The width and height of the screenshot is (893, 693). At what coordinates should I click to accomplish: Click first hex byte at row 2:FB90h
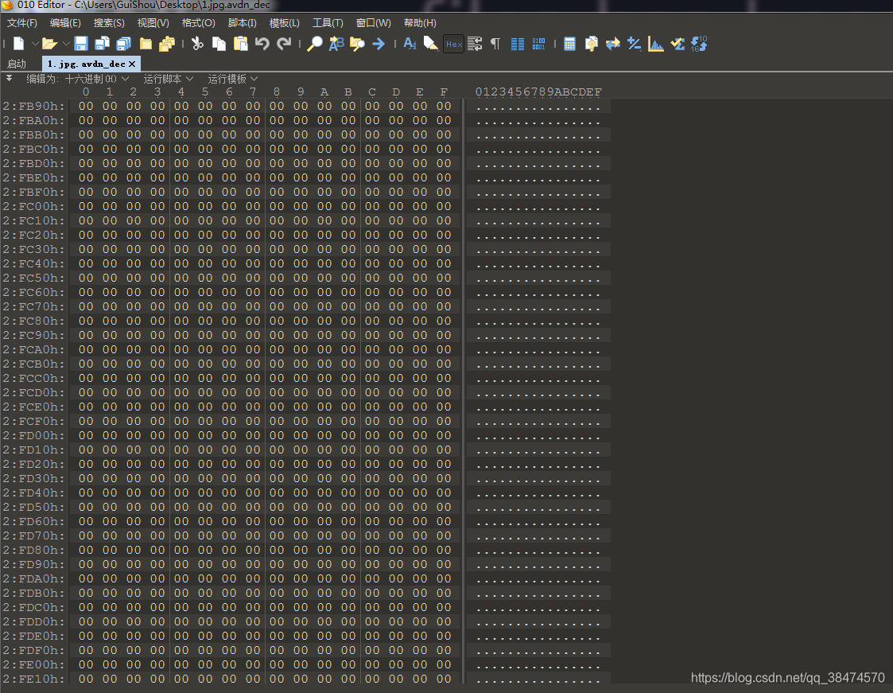pos(86,106)
